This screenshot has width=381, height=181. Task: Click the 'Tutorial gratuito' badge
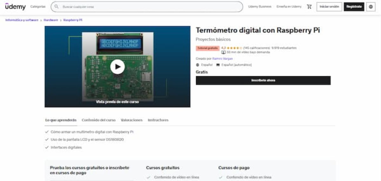[208, 48]
